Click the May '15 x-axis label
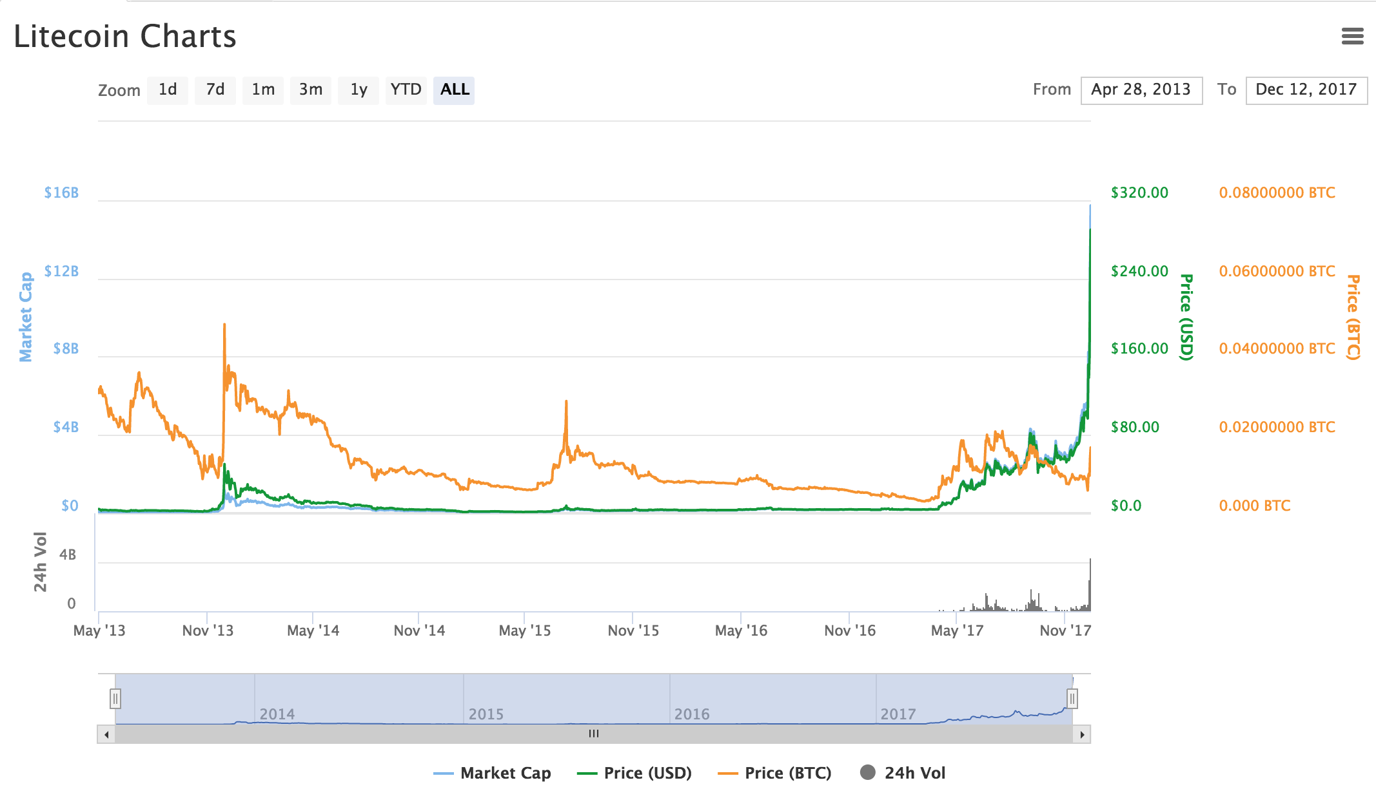 (x=525, y=631)
